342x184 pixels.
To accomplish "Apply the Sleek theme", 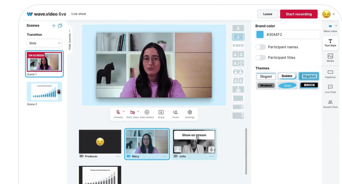I will click(288, 85).
